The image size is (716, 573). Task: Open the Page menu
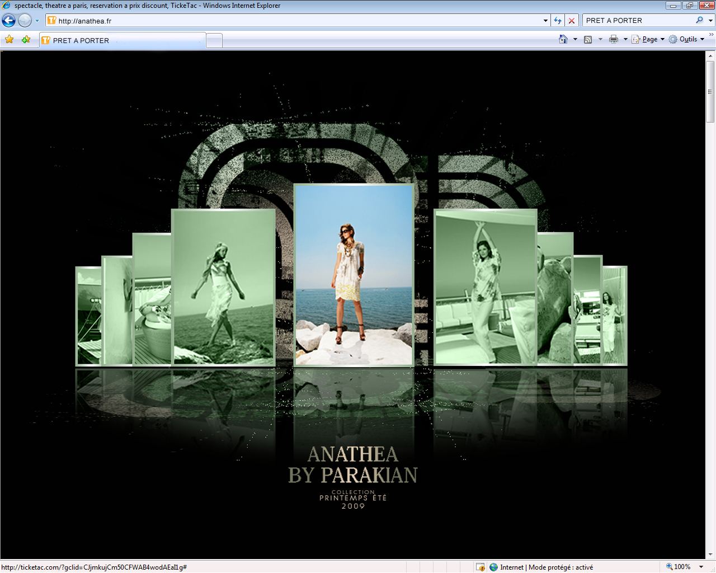point(648,39)
